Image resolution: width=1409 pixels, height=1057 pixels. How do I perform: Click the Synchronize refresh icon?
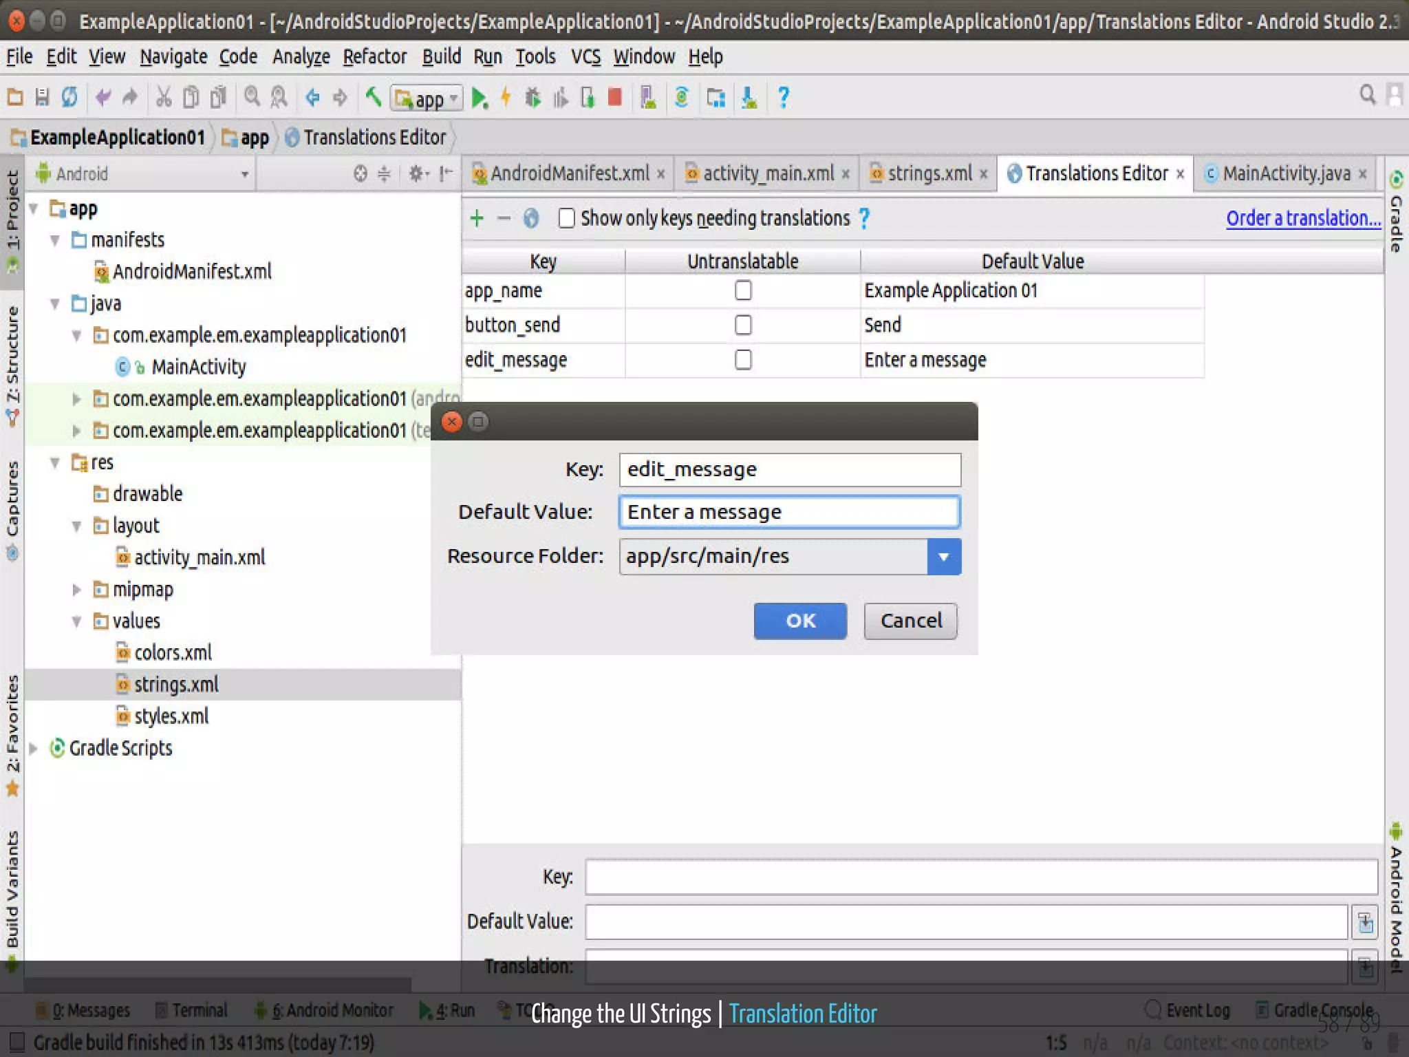(69, 98)
